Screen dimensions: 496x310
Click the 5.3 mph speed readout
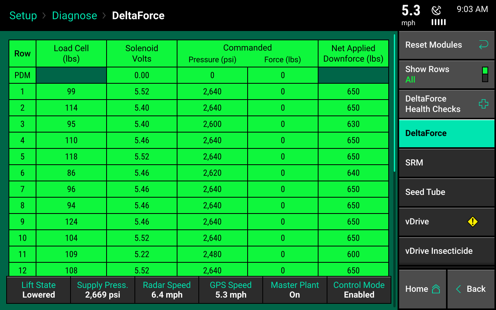411,15
